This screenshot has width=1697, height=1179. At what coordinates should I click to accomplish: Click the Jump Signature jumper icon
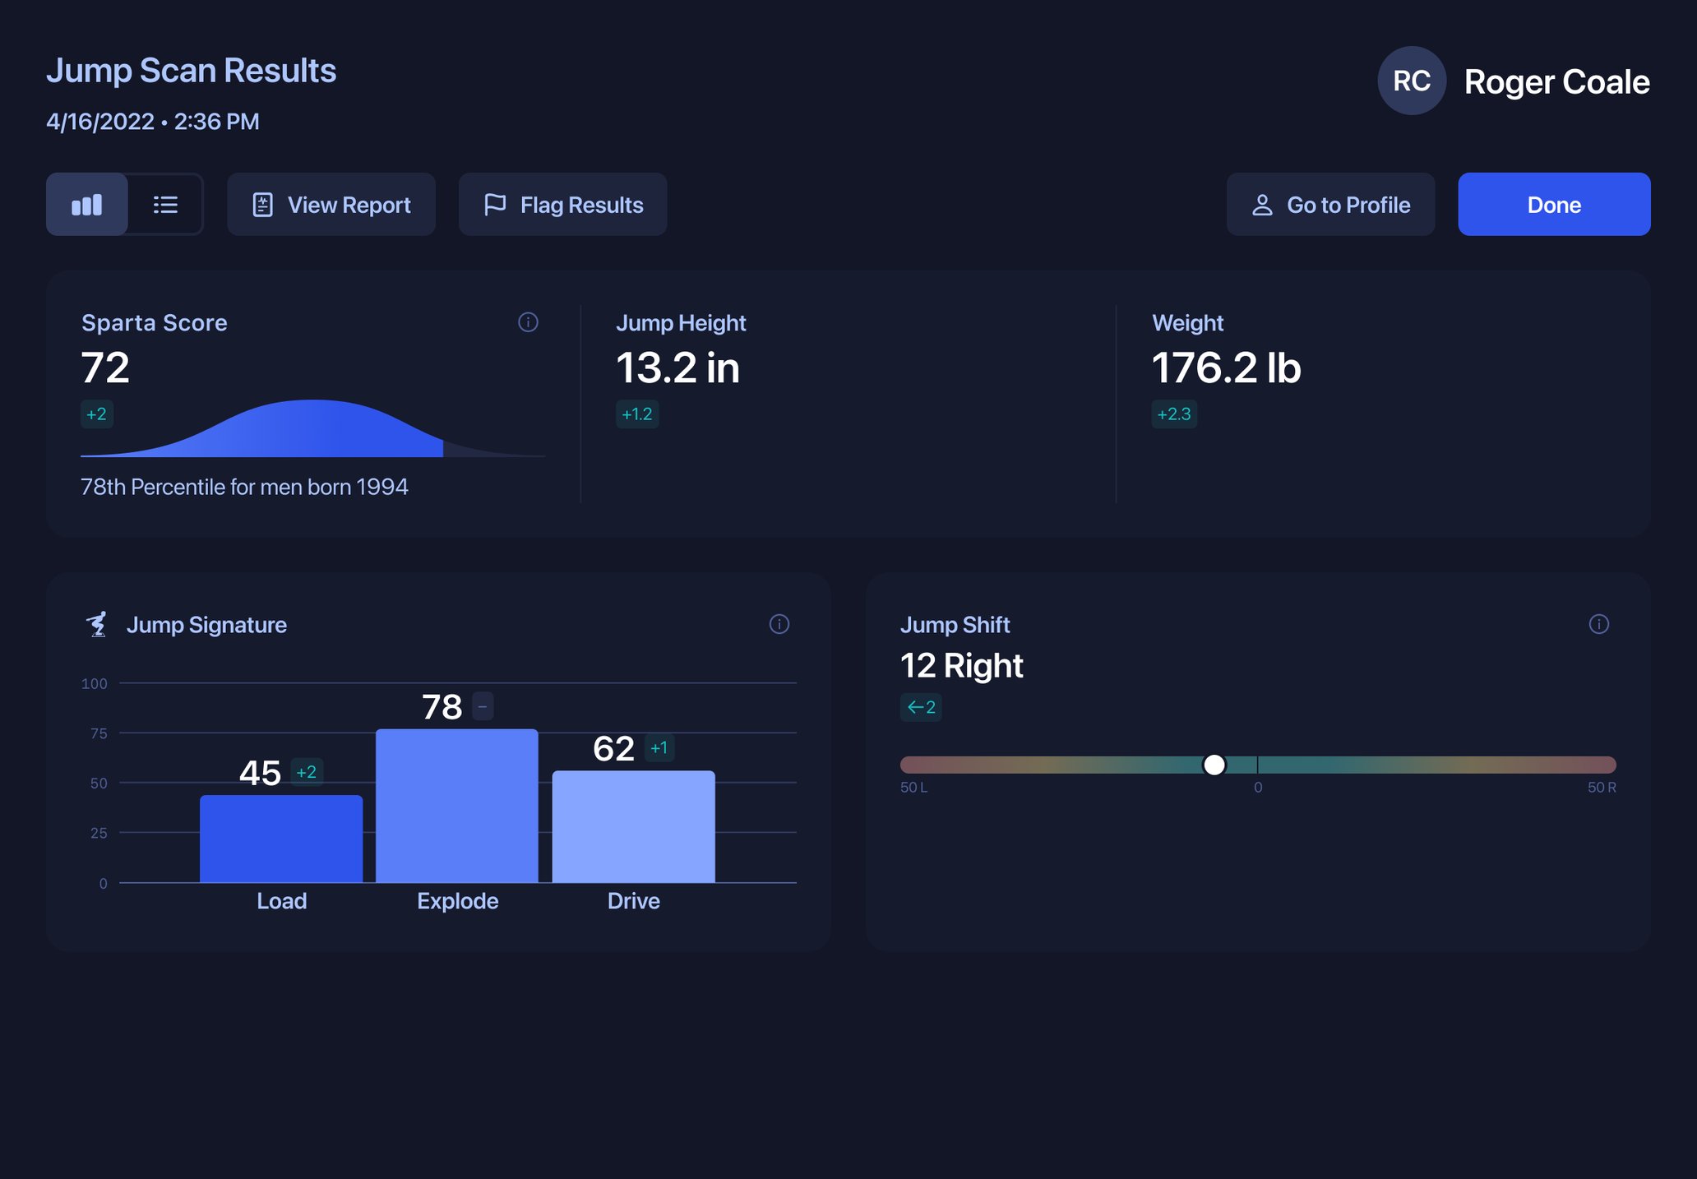[97, 624]
